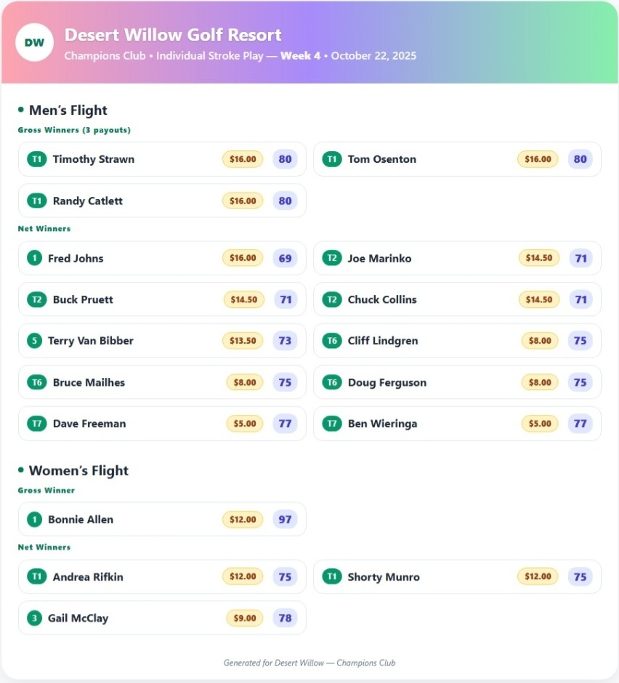
Task: Click the Gross Winners (3 payouts) label
Action: [74, 130]
